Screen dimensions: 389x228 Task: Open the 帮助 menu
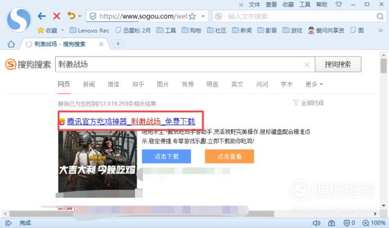pos(322,4)
